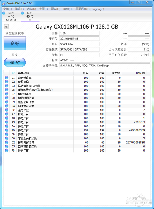Open the 主题(T) menu
This screenshot has height=209, width=154.
coord(43,9)
